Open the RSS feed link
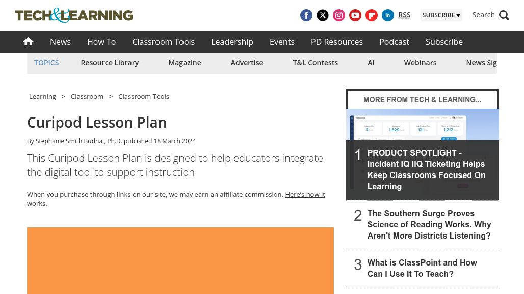524x294 pixels. tap(404, 15)
